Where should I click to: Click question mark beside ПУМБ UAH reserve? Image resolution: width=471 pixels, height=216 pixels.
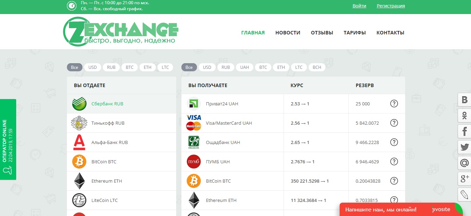point(394,162)
